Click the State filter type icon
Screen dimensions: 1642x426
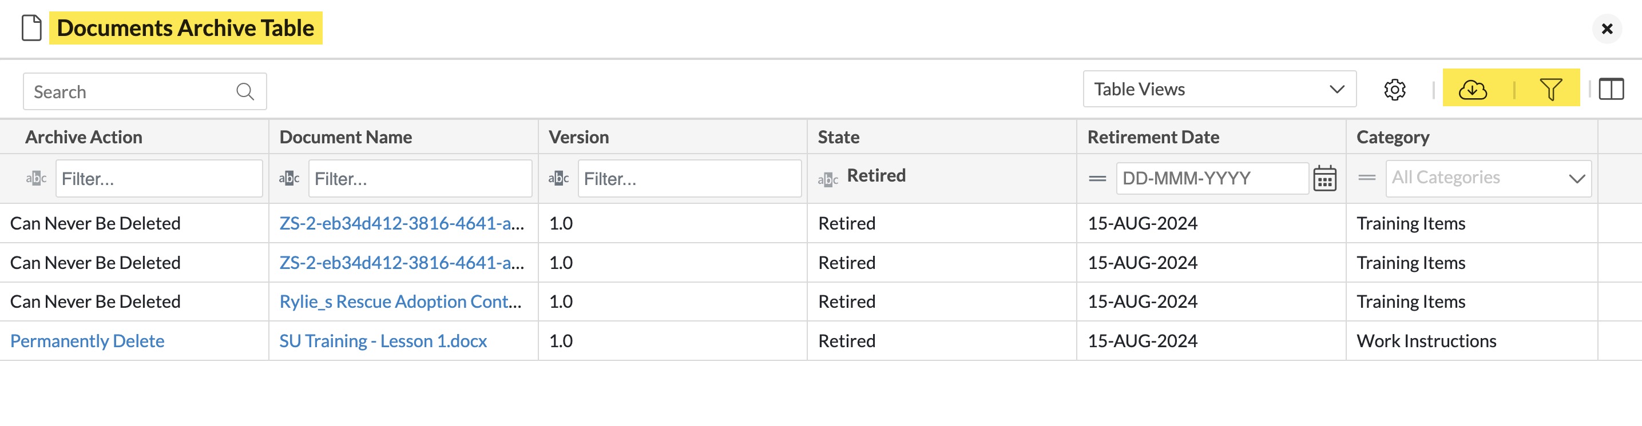point(827,180)
